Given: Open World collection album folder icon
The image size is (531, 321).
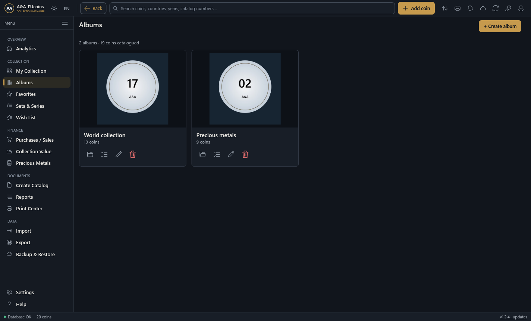Looking at the screenshot, I should click(90, 154).
